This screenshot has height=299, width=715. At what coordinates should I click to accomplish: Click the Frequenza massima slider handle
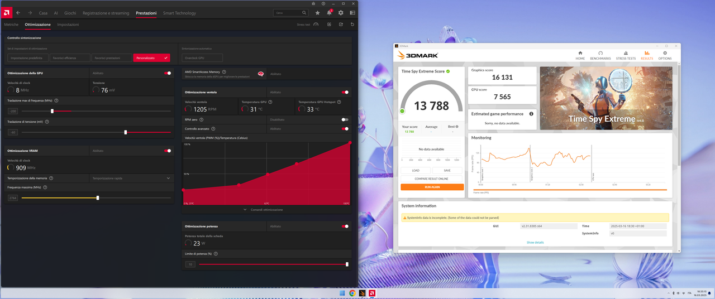(98, 198)
